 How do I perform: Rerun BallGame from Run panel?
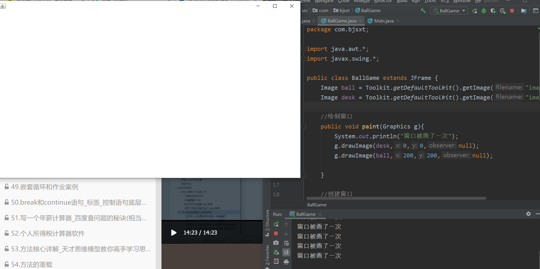click(x=276, y=224)
